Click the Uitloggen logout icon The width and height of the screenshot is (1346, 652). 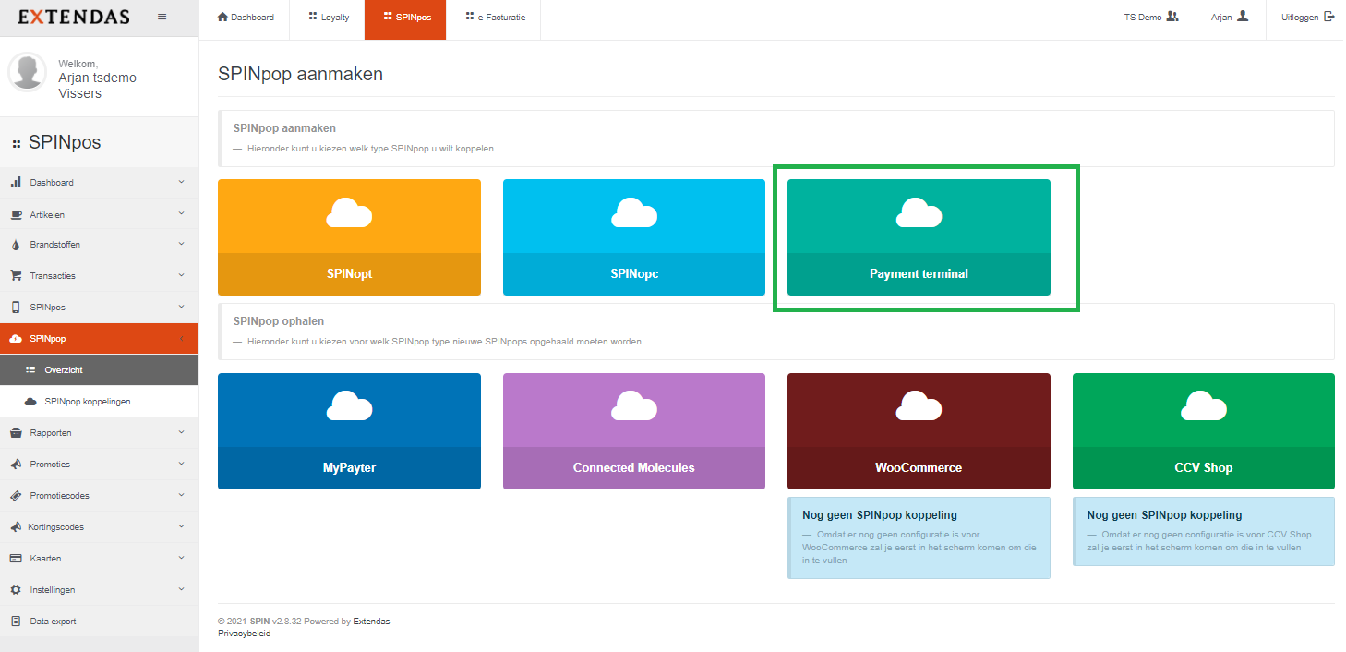click(1329, 16)
